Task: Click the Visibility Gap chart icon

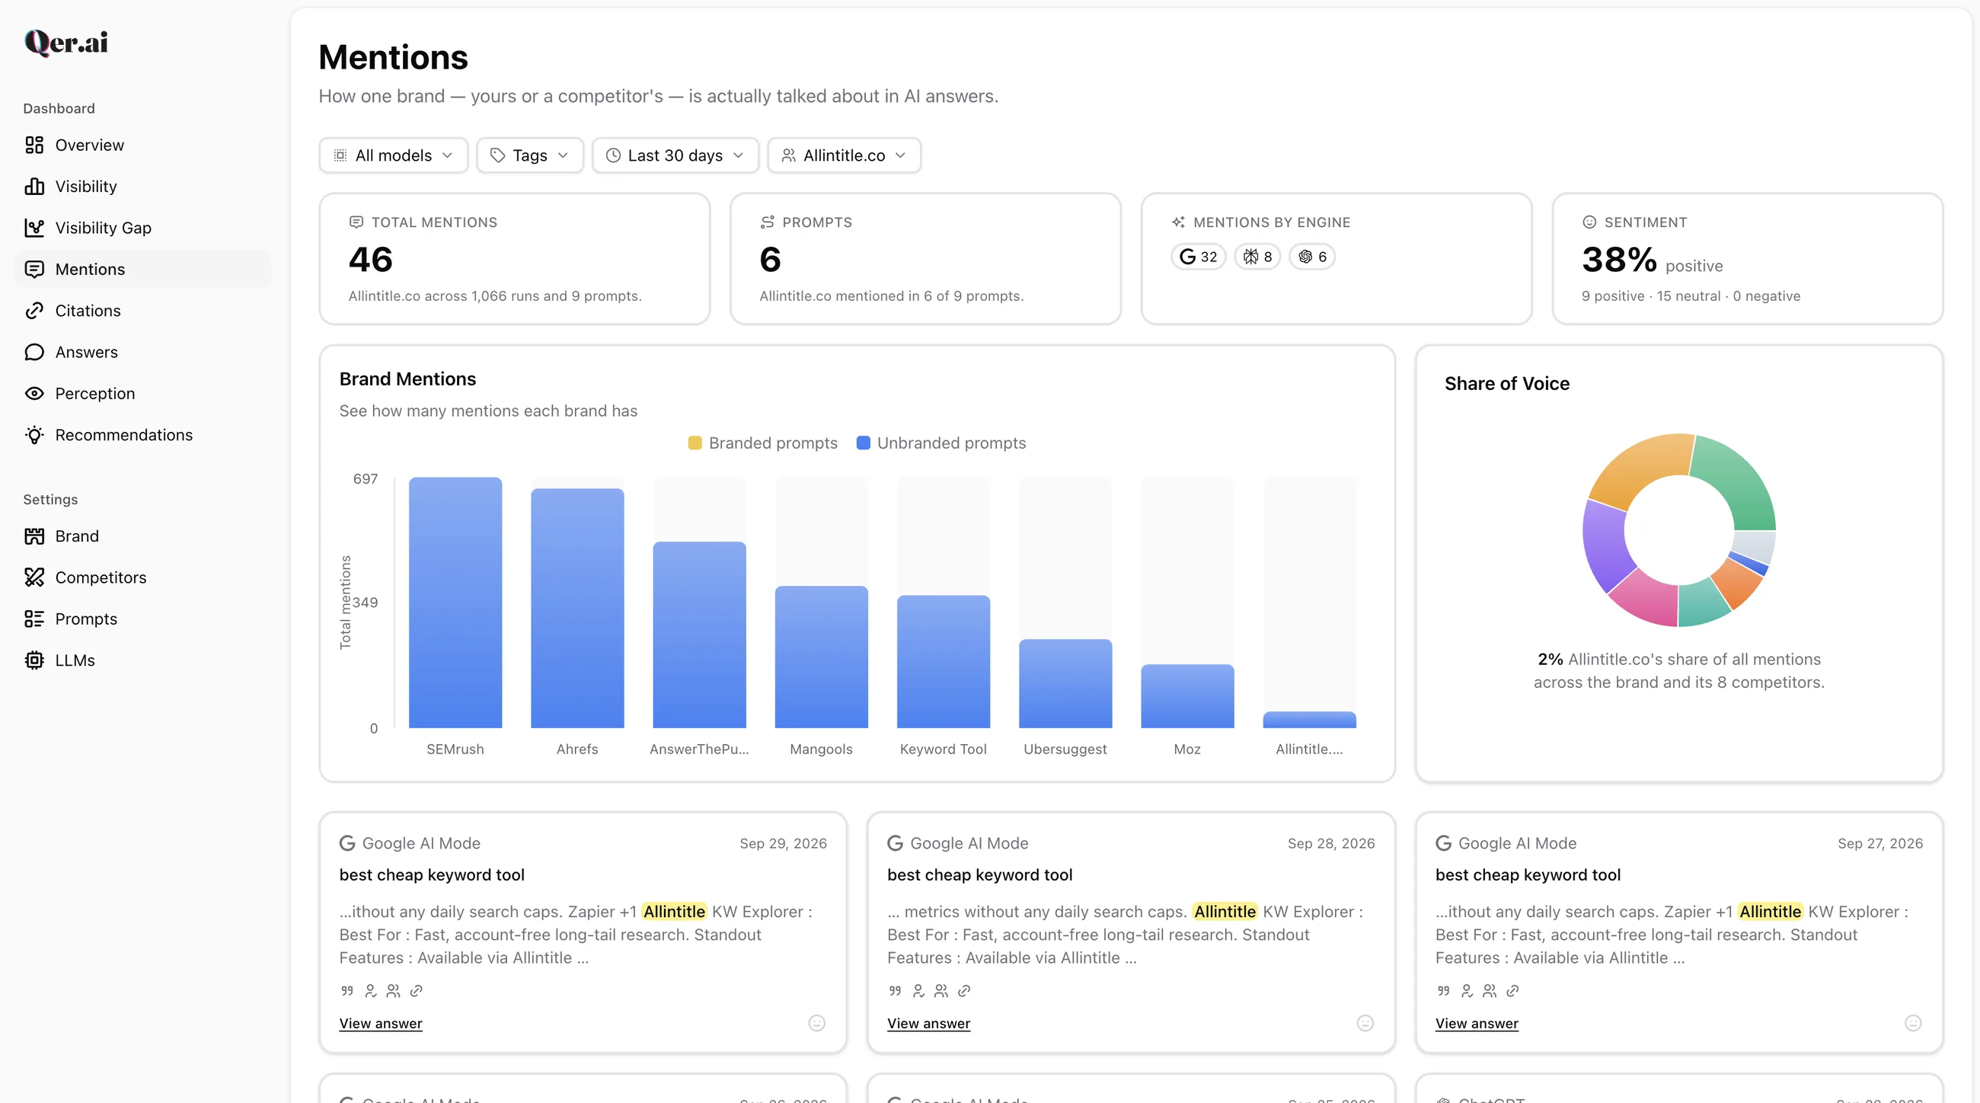Action: pyautogui.click(x=34, y=229)
